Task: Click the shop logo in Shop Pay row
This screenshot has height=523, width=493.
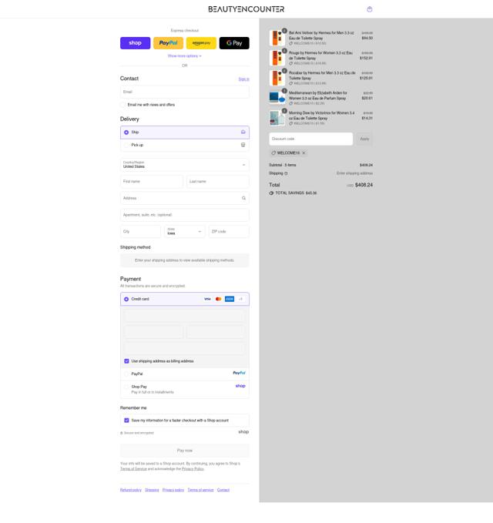Action: pos(240,386)
